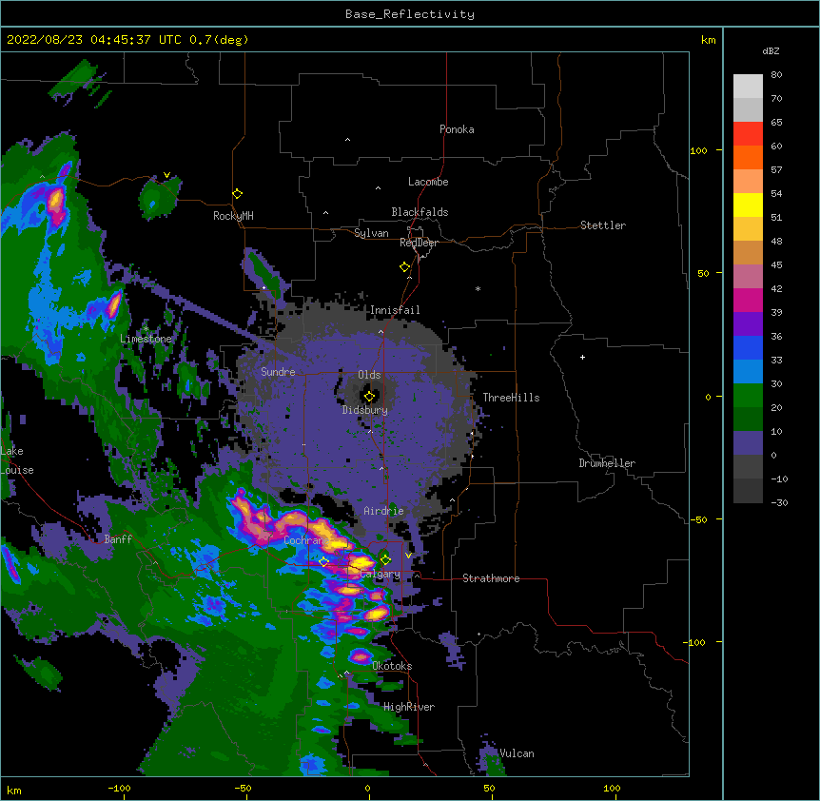
Task: Pick the bright green 30–20 dBZ legend swatch
Action: click(x=748, y=396)
